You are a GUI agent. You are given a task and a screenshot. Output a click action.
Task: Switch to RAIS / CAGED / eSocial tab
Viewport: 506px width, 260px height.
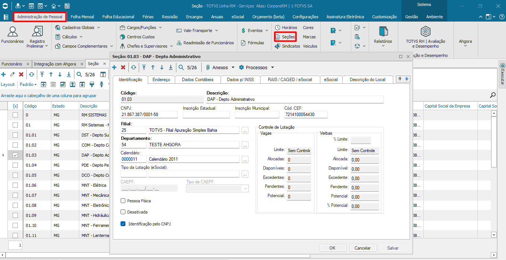pyautogui.click(x=290, y=80)
